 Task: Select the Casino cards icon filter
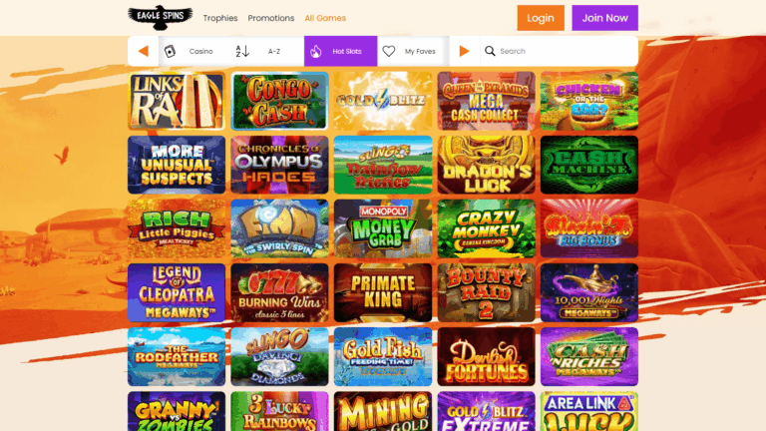point(171,51)
